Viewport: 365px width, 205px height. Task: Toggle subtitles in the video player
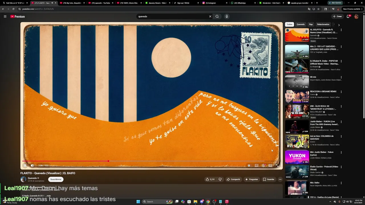[256, 165]
